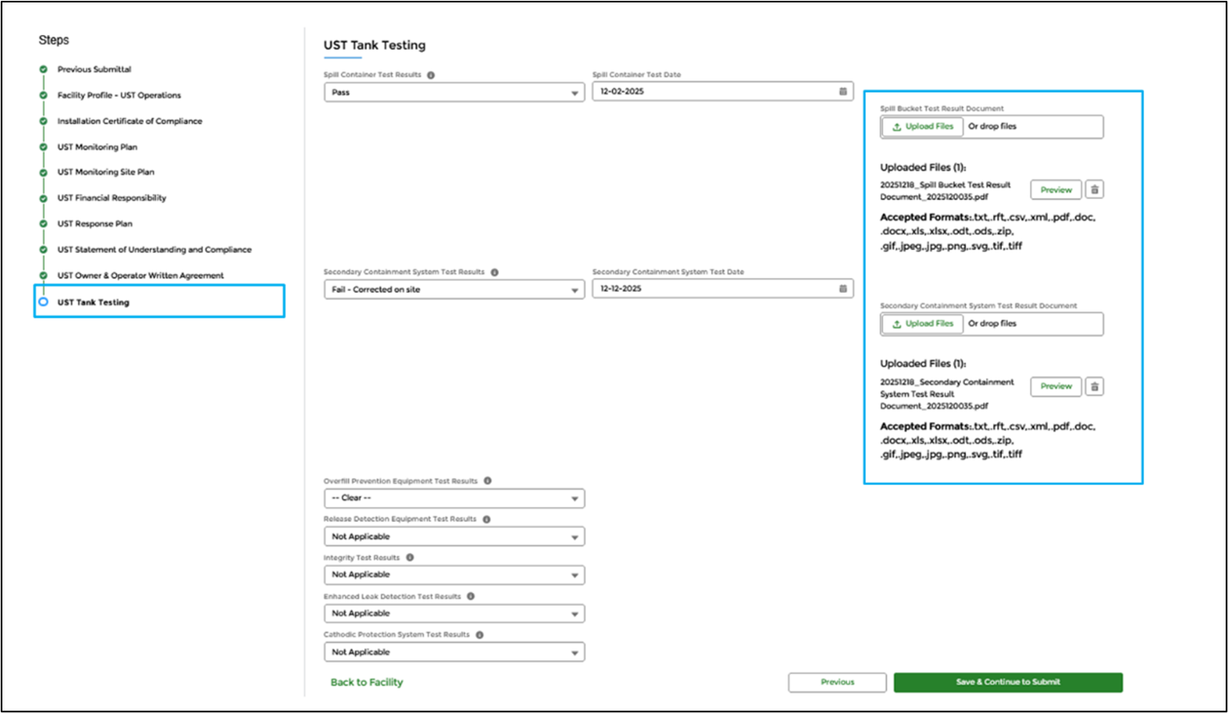The width and height of the screenshot is (1228, 713).
Task: Delete the uploaded Secondary Containment Test Result file
Action: coord(1095,387)
